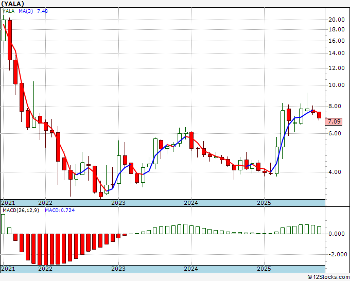The height and width of the screenshot is (281, 350).
Task: Click the 4.00 price axis label
Action: [x=335, y=172]
